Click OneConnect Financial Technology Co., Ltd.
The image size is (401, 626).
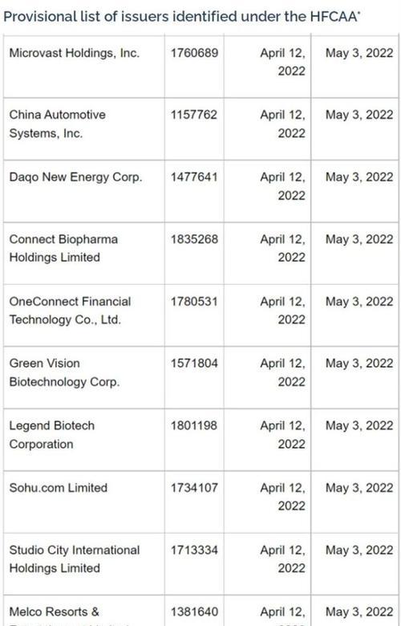(x=70, y=311)
